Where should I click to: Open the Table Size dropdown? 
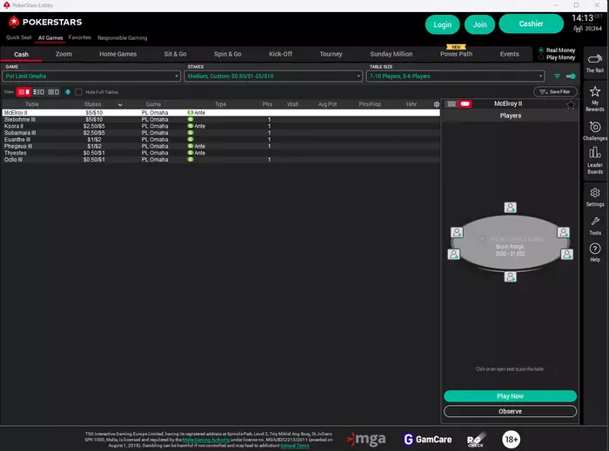click(x=455, y=76)
